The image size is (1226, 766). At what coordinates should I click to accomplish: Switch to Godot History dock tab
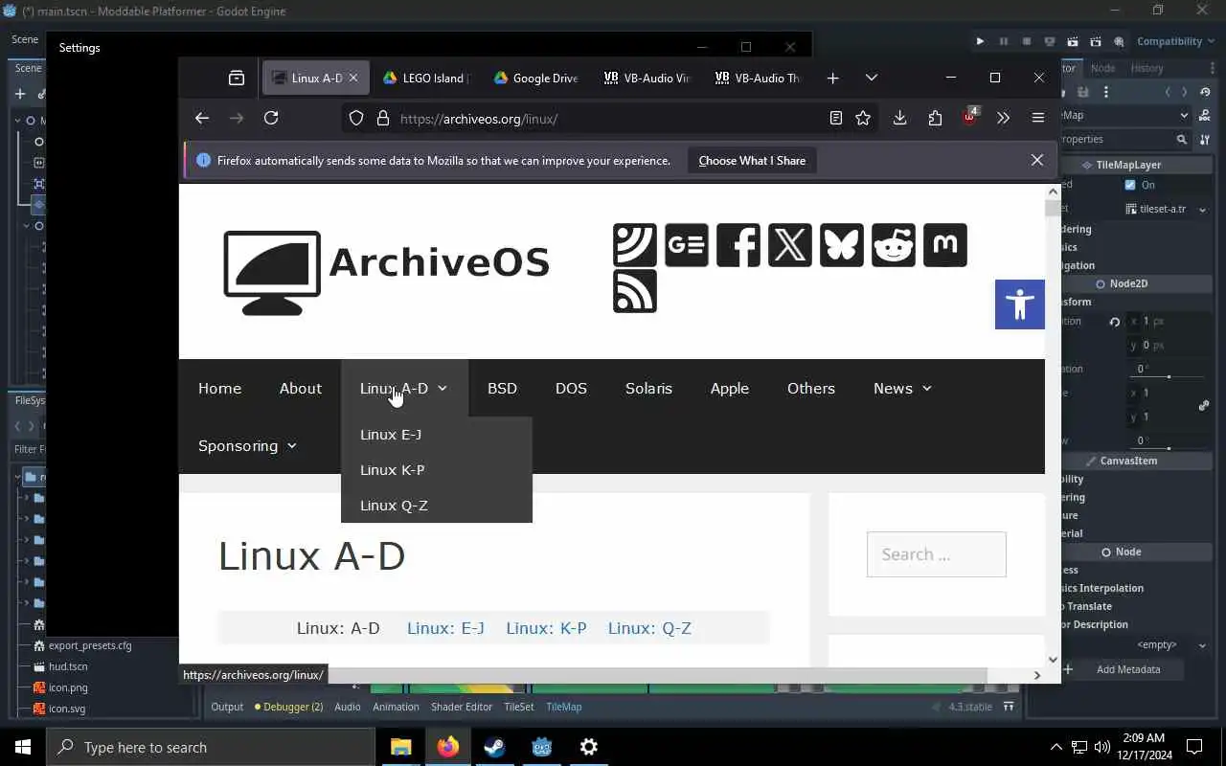coord(1147,68)
